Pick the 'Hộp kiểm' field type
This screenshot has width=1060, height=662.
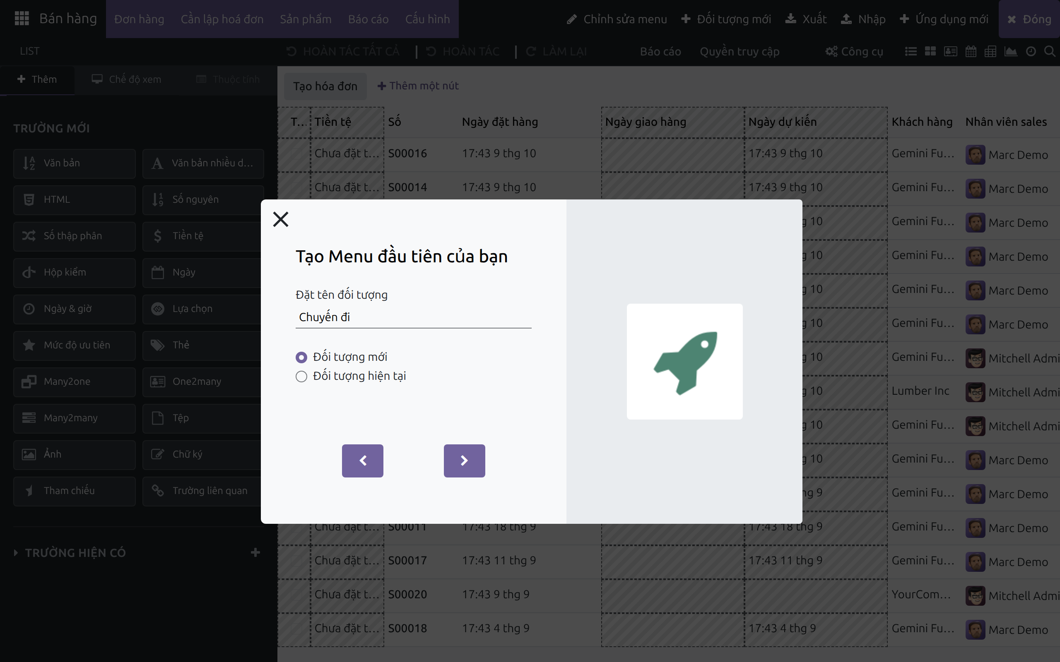[x=75, y=272]
